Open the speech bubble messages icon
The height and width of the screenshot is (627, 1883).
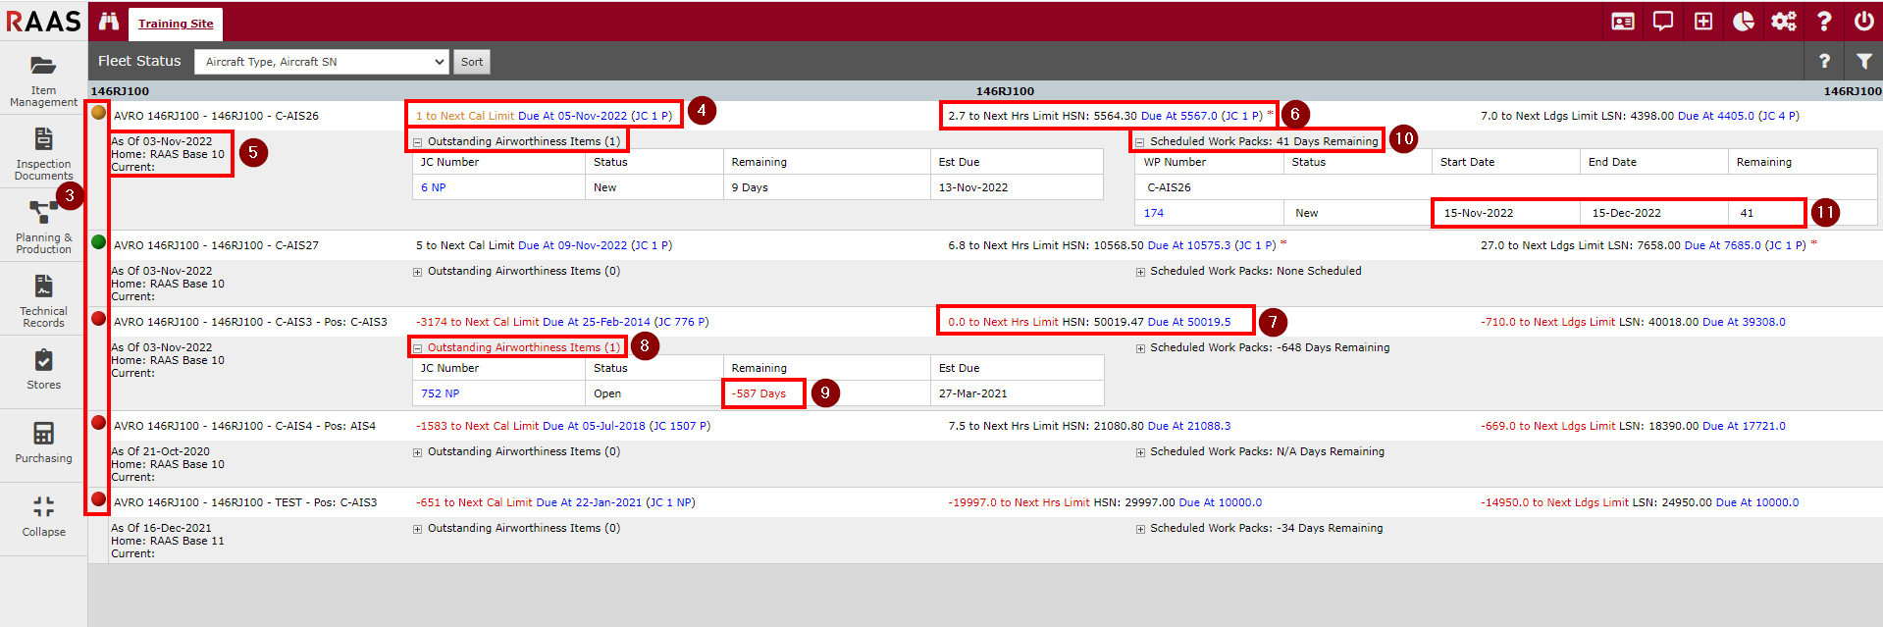[1663, 22]
